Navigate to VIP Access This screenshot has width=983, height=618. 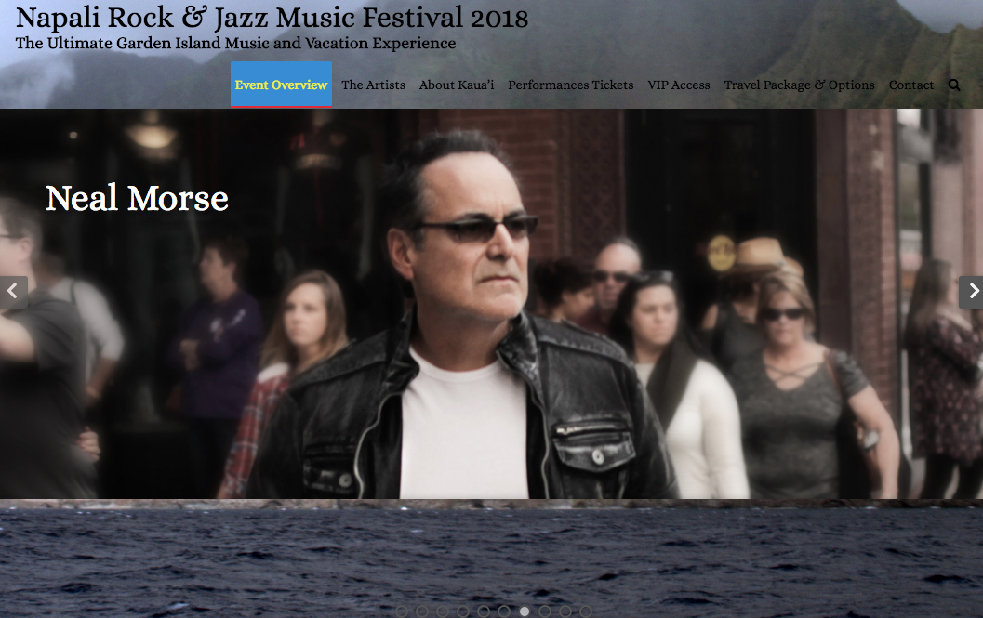[678, 85]
